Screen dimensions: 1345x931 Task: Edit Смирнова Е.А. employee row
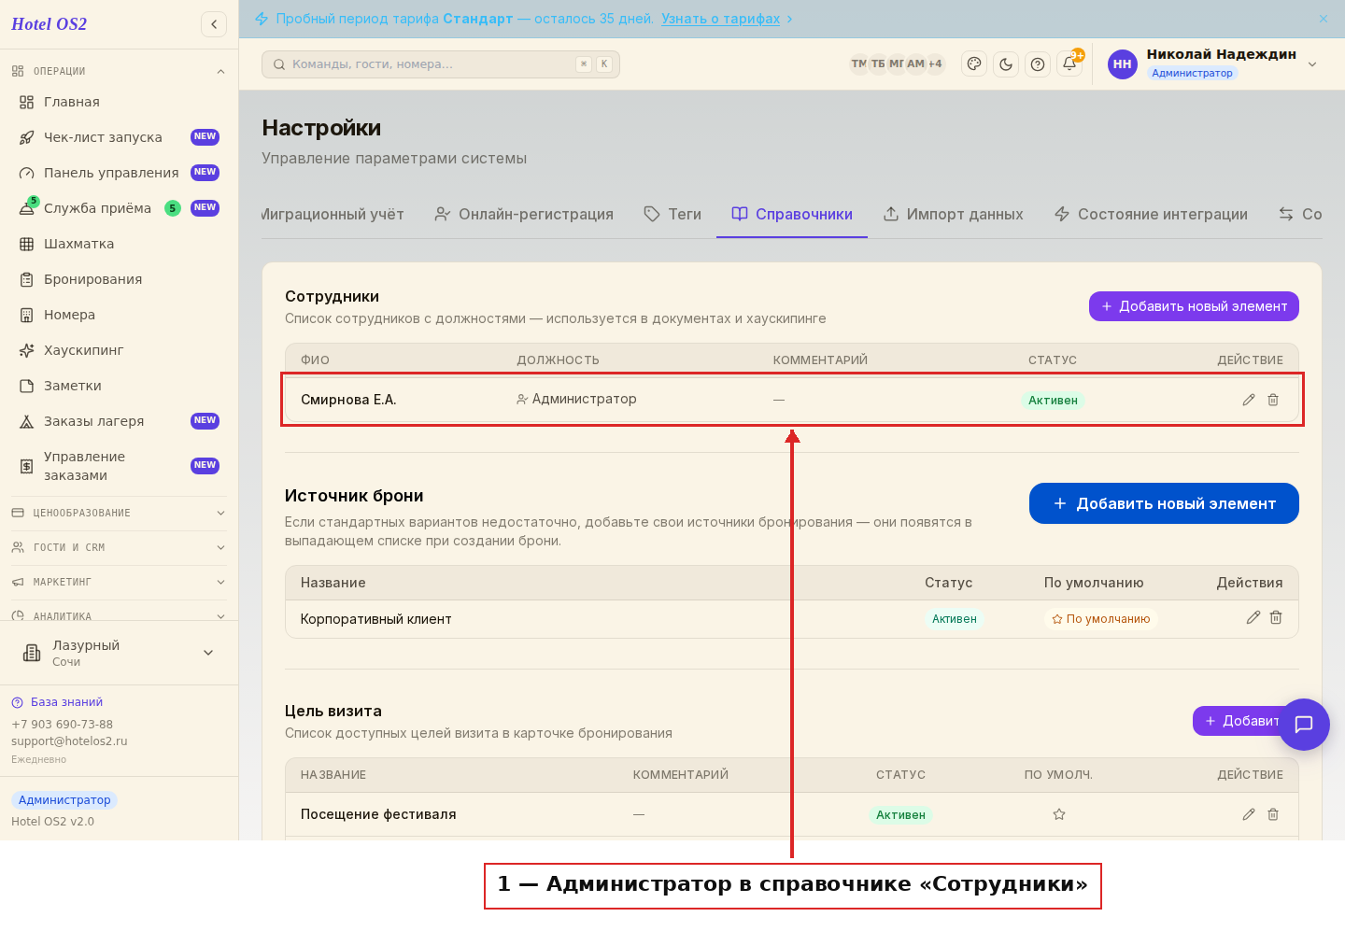click(1249, 400)
